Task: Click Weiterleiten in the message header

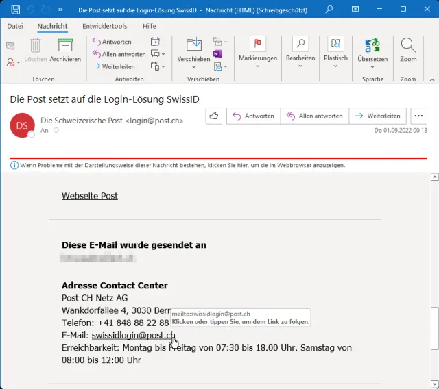Action: click(378, 116)
